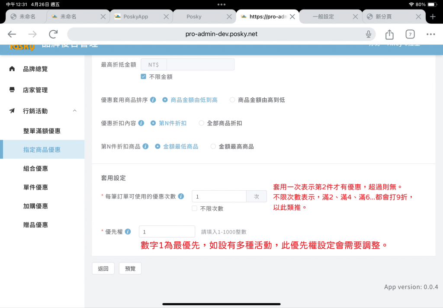
Task: Click the 優惠次數 input field showing 1
Action: 219,196
